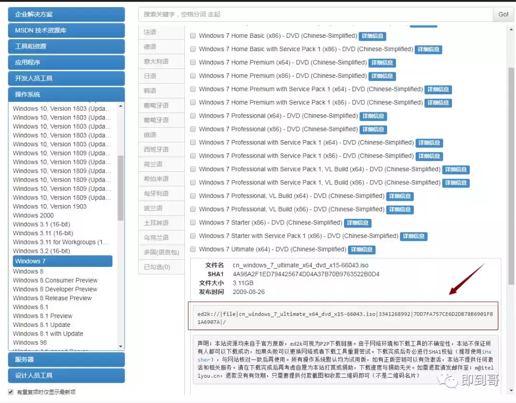Click OS list scrollbar thumb
This screenshot has height=403, width=516.
pos(121,188)
